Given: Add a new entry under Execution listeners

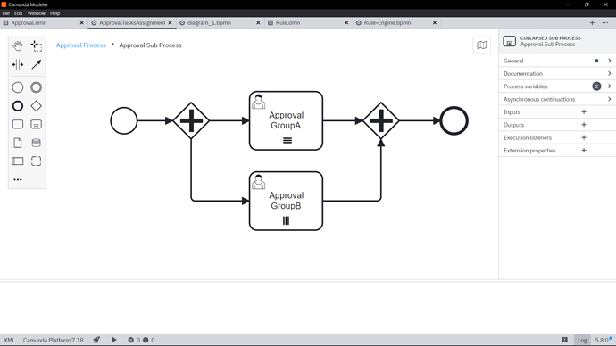Looking at the screenshot, I should point(584,137).
